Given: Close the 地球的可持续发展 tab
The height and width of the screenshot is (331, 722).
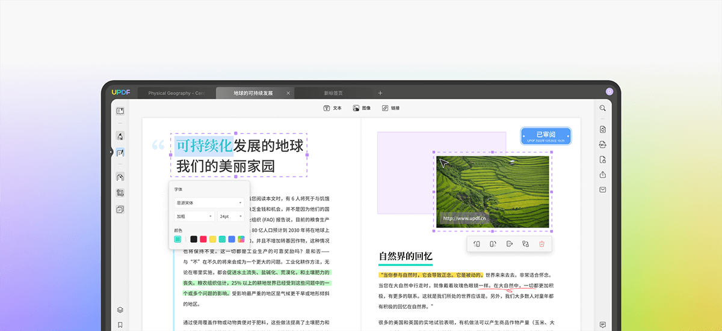Looking at the screenshot, I should click(x=288, y=93).
